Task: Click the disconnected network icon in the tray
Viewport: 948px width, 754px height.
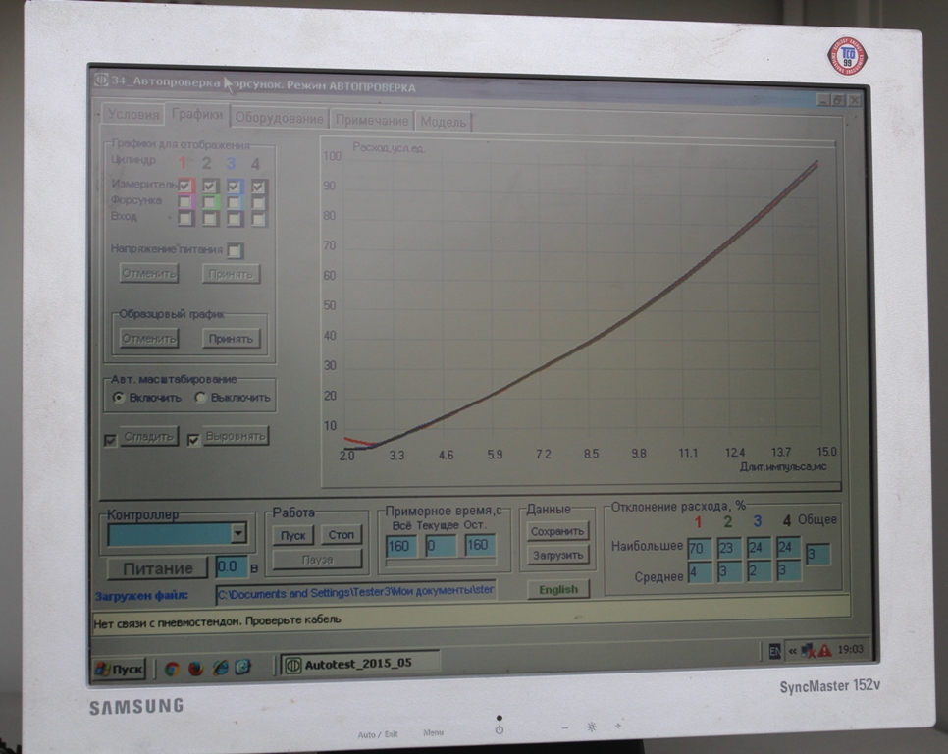Action: 808,650
